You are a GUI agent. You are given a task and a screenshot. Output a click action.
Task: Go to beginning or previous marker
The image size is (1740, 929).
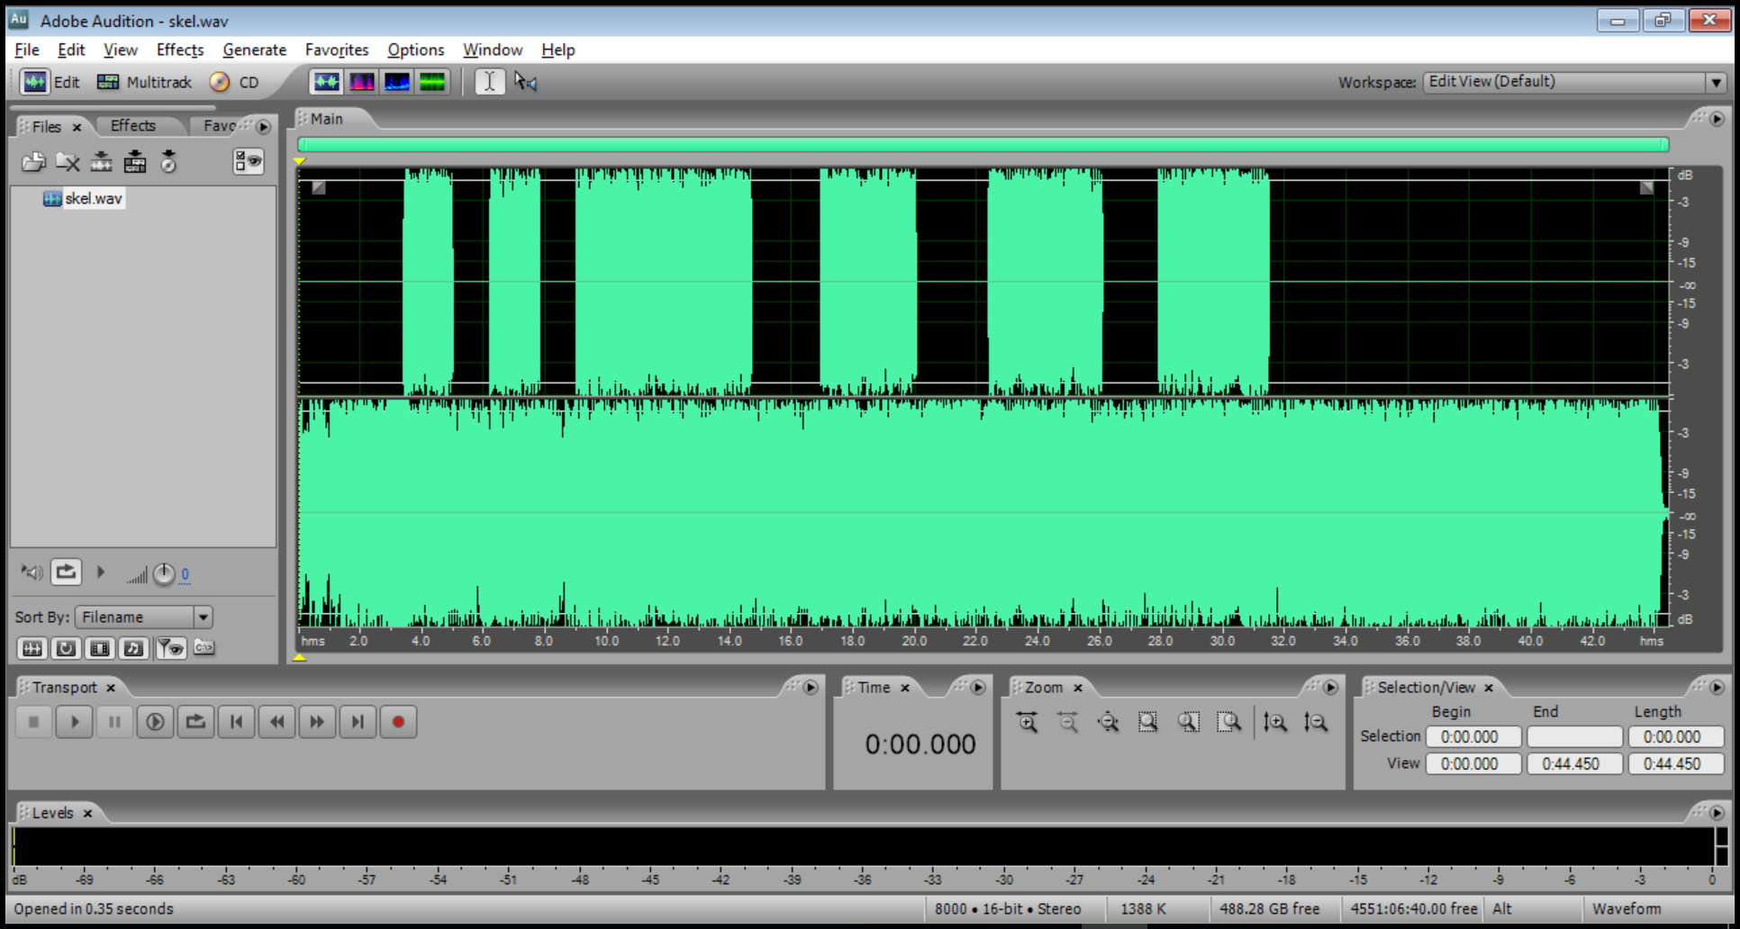[236, 722]
